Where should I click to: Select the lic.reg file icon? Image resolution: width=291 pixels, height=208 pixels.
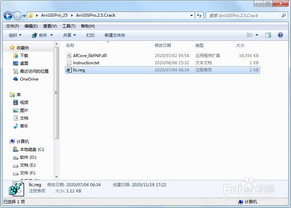pyautogui.click(x=69, y=70)
